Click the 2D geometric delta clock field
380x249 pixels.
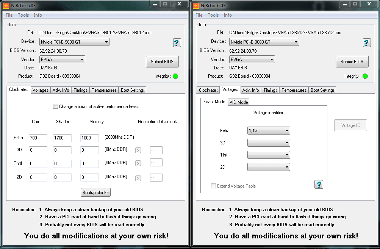[x=156, y=177]
